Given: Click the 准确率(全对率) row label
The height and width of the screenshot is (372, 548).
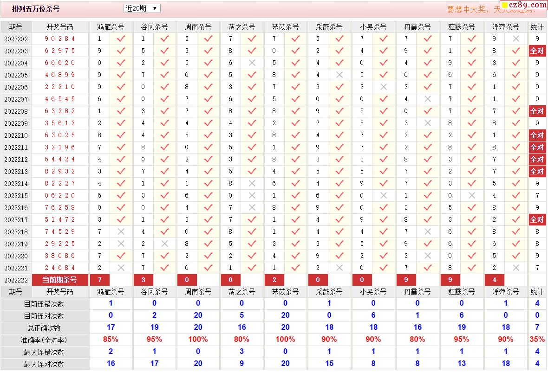Looking at the screenshot, I should click(44, 340).
